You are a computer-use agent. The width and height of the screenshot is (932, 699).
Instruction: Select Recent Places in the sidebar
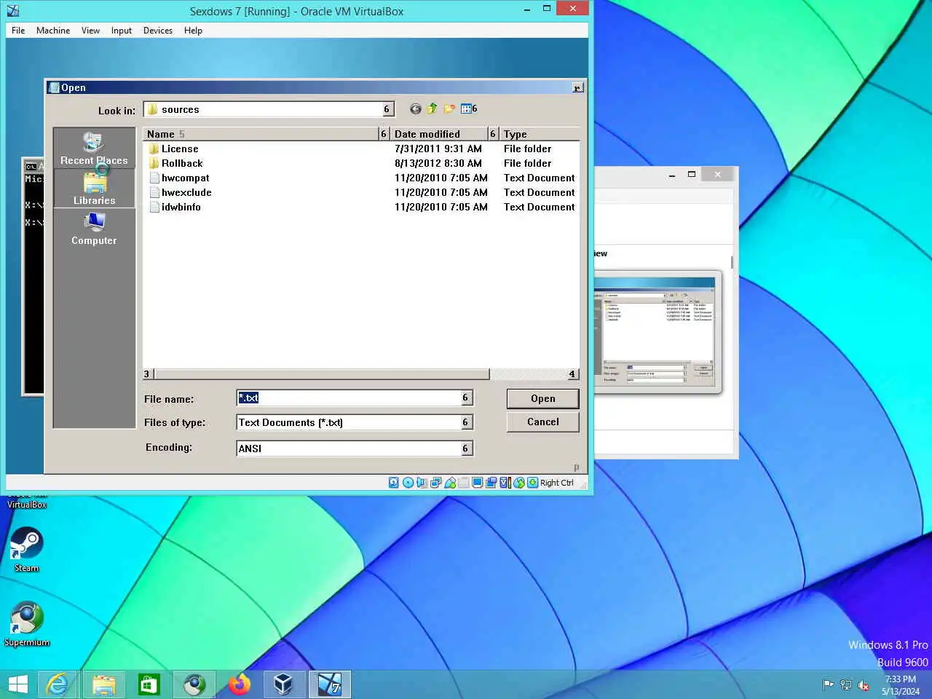point(94,149)
